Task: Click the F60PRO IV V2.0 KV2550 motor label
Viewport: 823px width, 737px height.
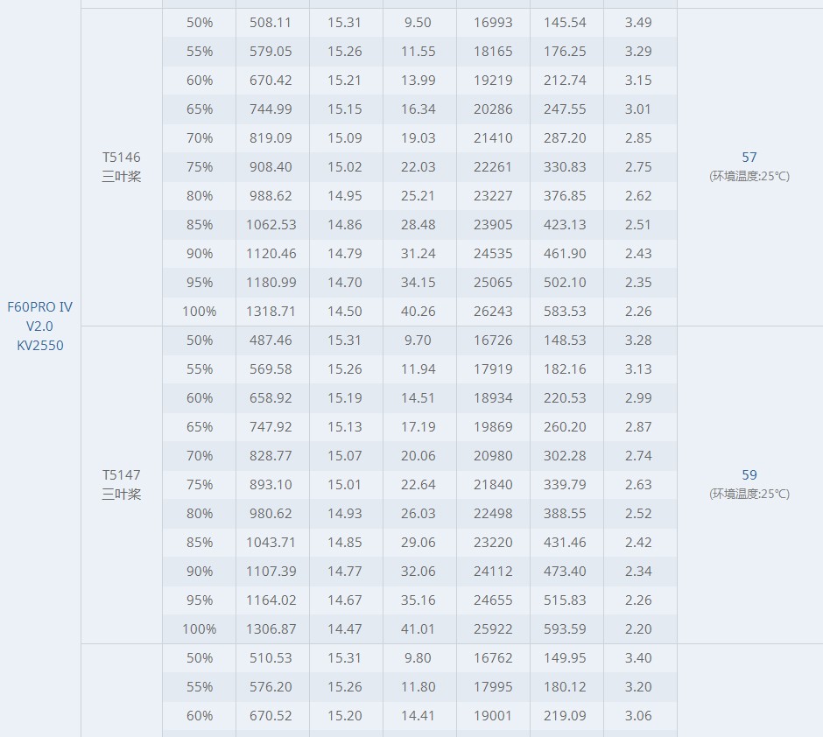Action: click(x=40, y=326)
